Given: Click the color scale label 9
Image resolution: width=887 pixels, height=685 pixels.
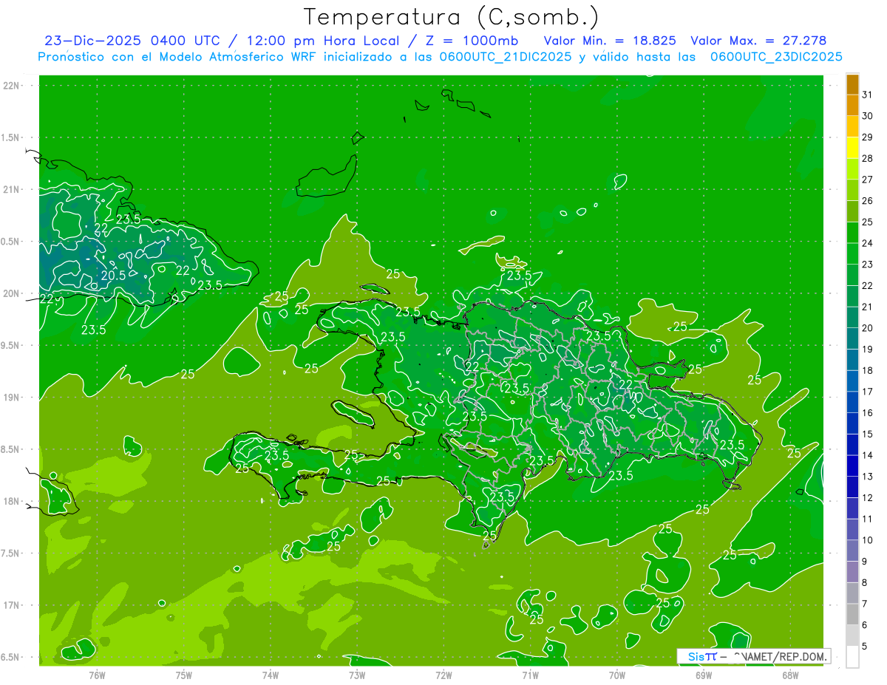Looking at the screenshot, I should (x=865, y=562).
